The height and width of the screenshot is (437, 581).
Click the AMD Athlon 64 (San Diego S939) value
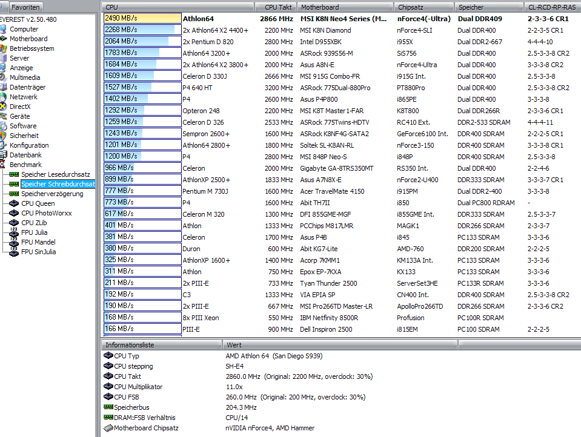(x=274, y=356)
